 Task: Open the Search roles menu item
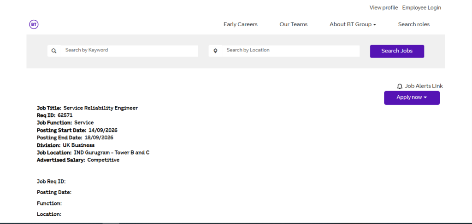(x=414, y=24)
